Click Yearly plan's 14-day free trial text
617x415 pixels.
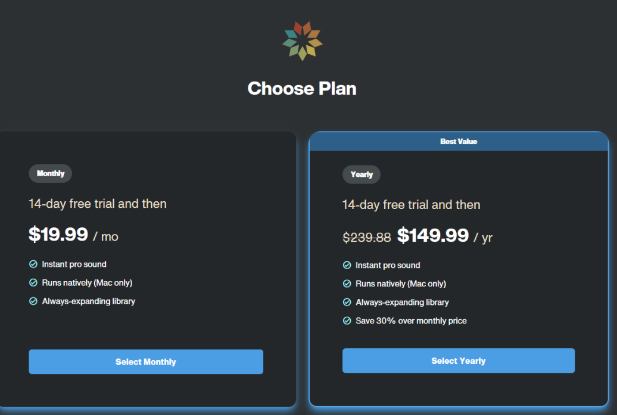pyautogui.click(x=411, y=205)
